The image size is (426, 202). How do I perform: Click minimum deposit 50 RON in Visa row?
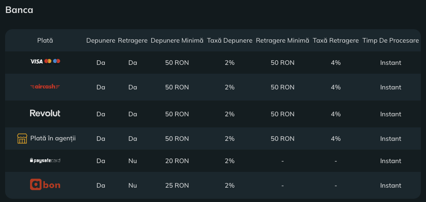tap(177, 63)
